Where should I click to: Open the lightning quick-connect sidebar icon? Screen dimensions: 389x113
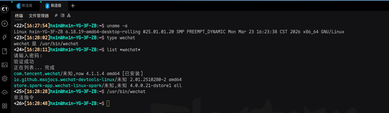pos(5,37)
